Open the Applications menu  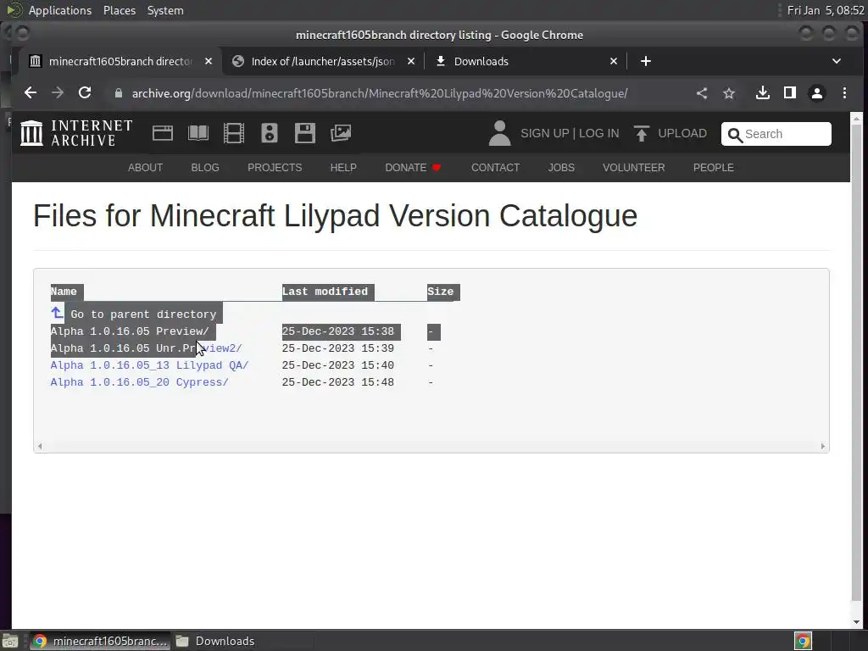60,10
